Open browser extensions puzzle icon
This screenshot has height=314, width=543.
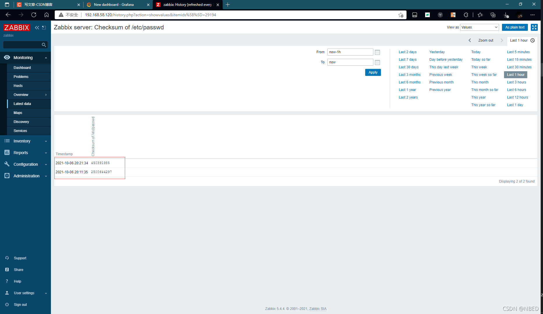pos(466,15)
